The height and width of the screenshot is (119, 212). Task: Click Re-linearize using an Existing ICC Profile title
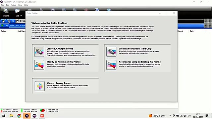click(x=140, y=62)
